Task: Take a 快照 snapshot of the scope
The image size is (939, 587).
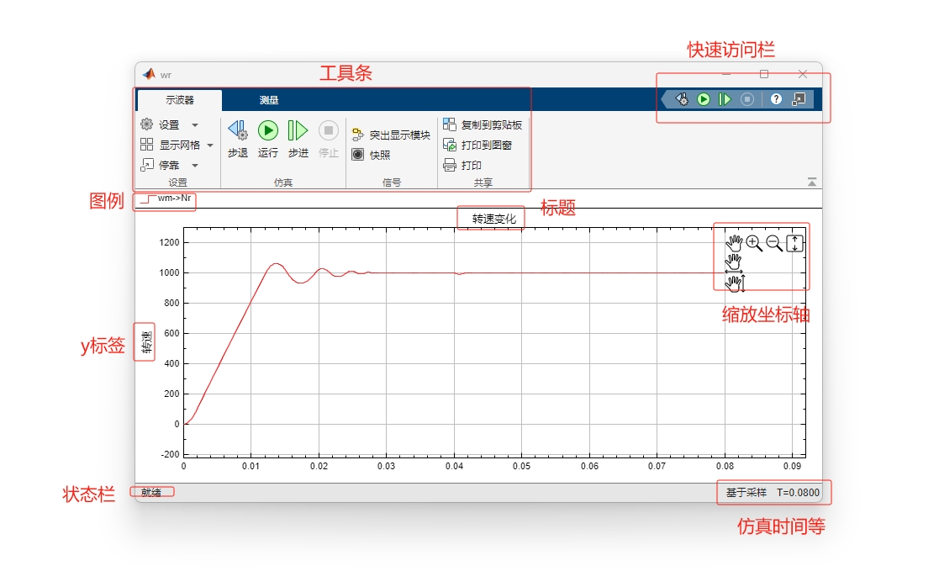Action: [x=372, y=155]
